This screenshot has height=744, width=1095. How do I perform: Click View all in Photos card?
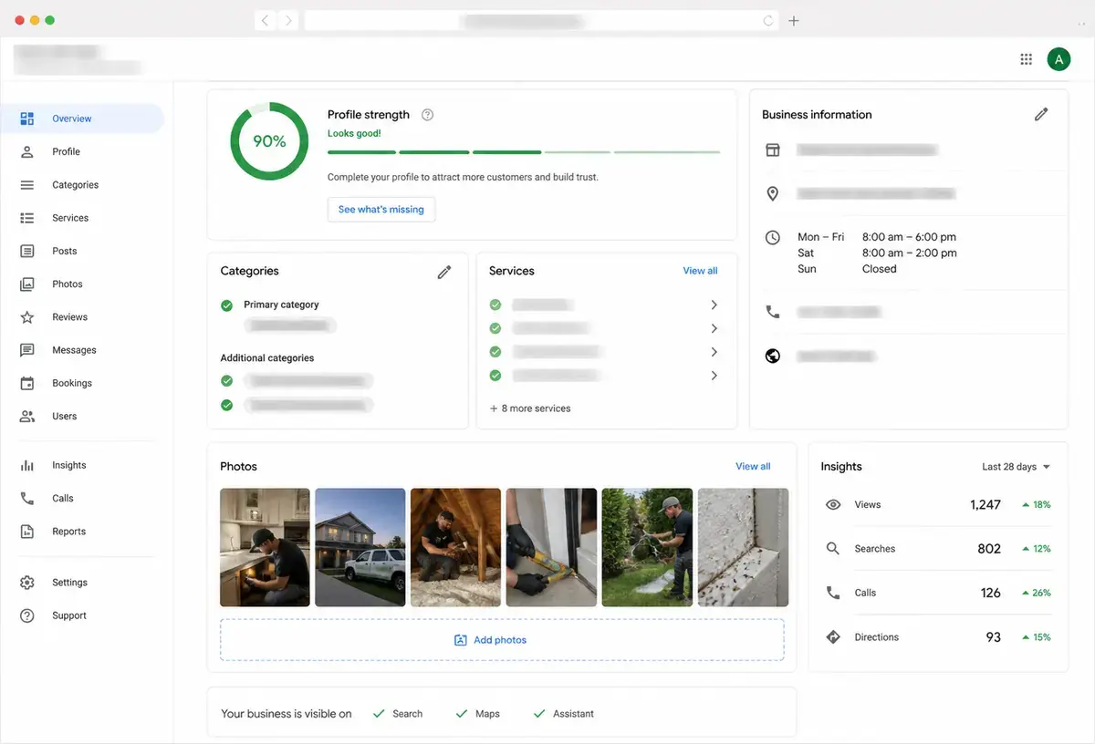tap(753, 466)
